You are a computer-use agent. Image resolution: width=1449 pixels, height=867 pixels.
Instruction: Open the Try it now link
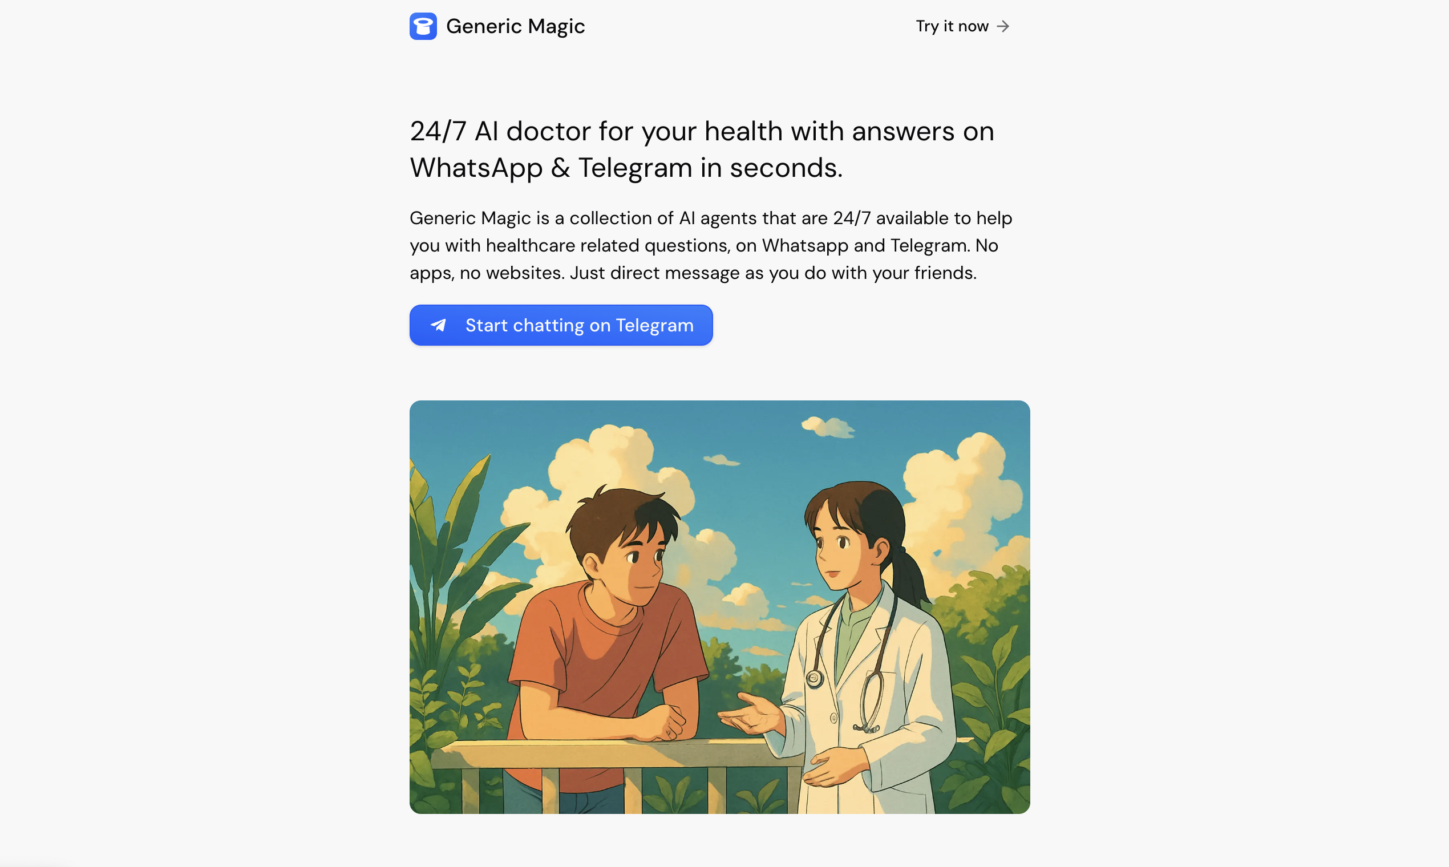tap(962, 26)
